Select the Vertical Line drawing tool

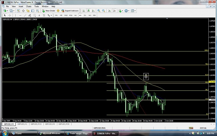15,15
